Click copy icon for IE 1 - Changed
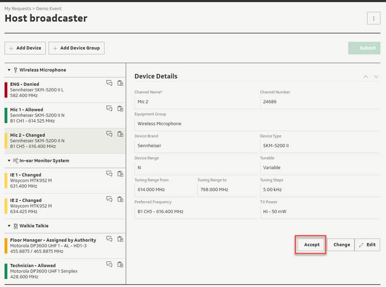The height and width of the screenshot is (287, 386). click(x=120, y=174)
